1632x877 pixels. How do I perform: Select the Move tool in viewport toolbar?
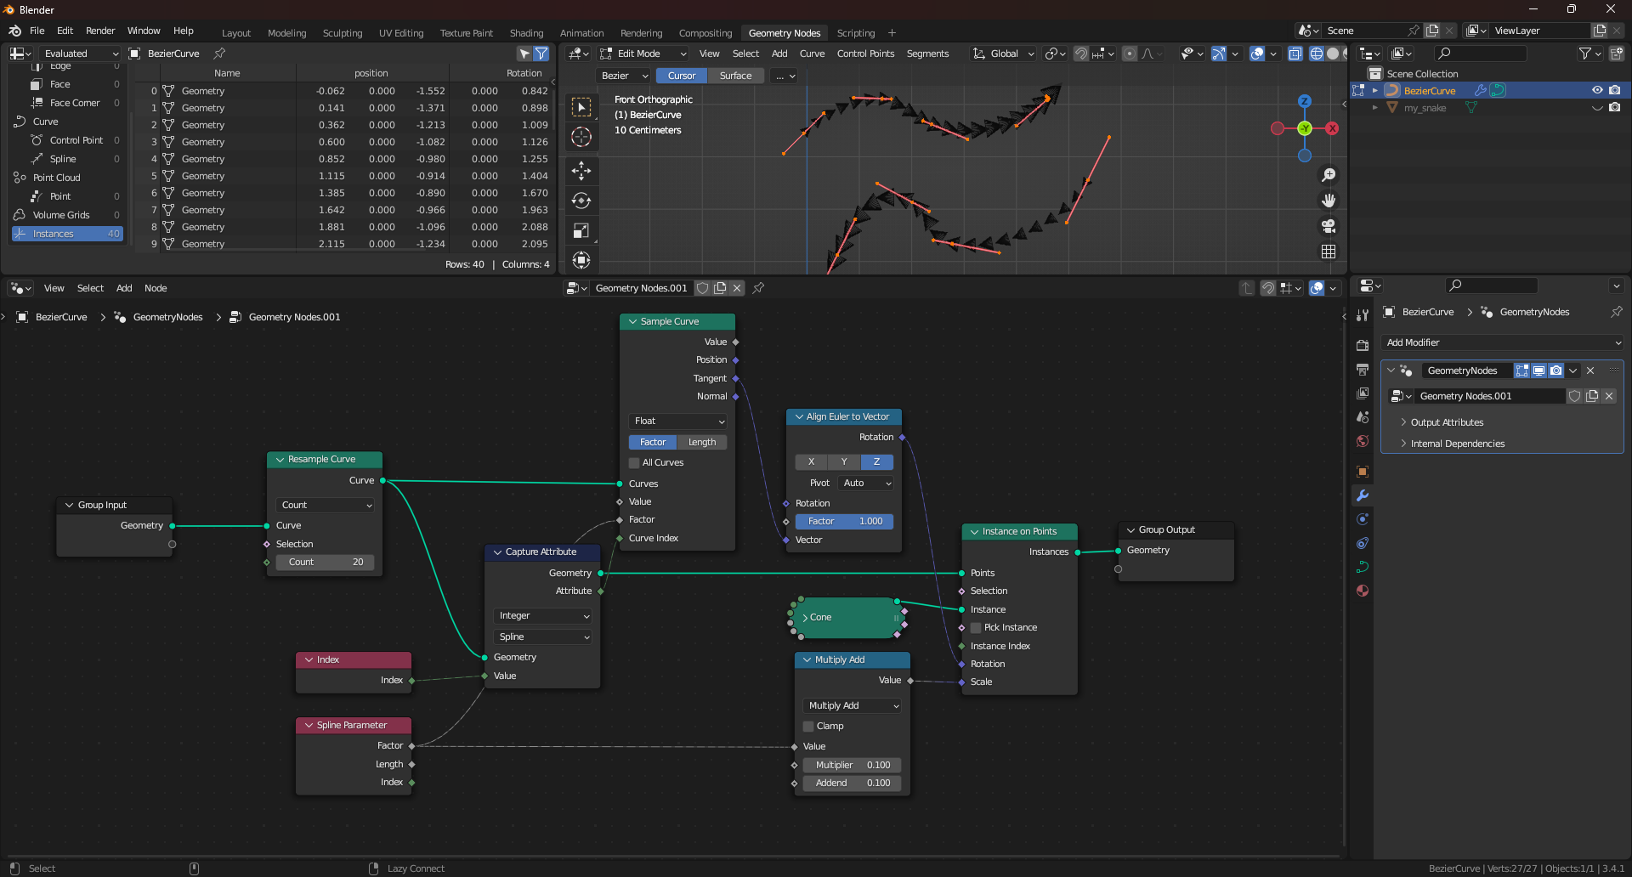[581, 170]
